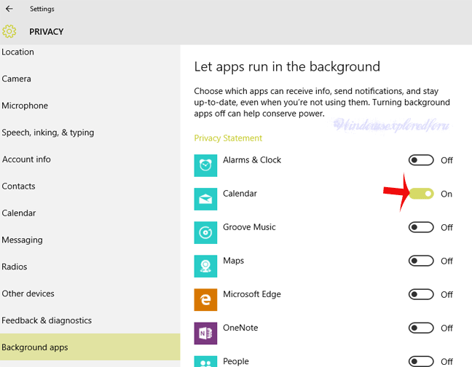Open Calendar item in privacy sidebar
This screenshot has height=367, width=472.
tap(90, 213)
